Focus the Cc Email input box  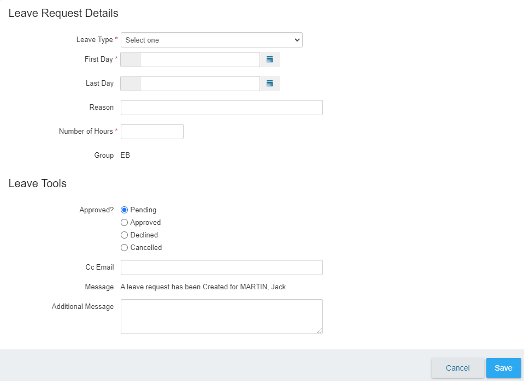click(221, 267)
